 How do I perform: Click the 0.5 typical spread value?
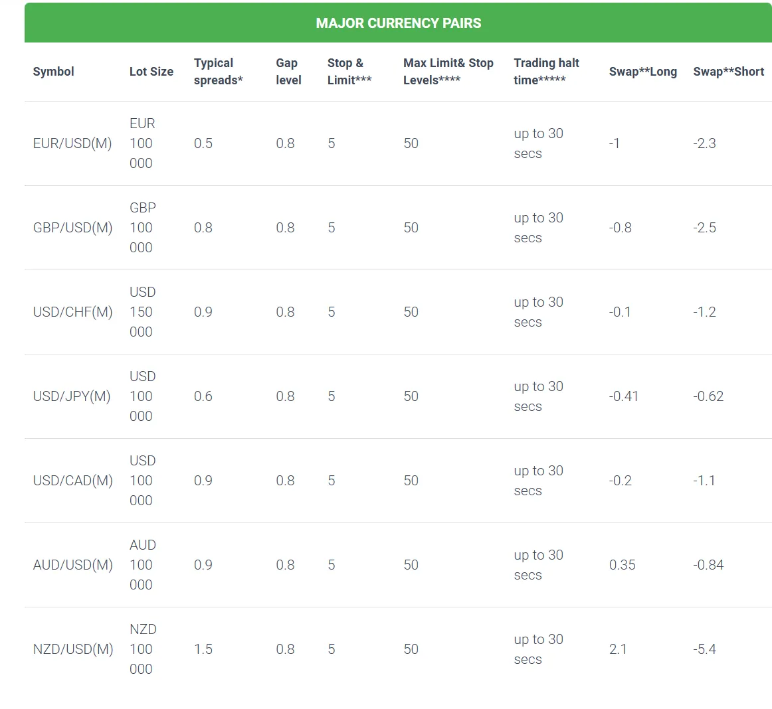(203, 143)
